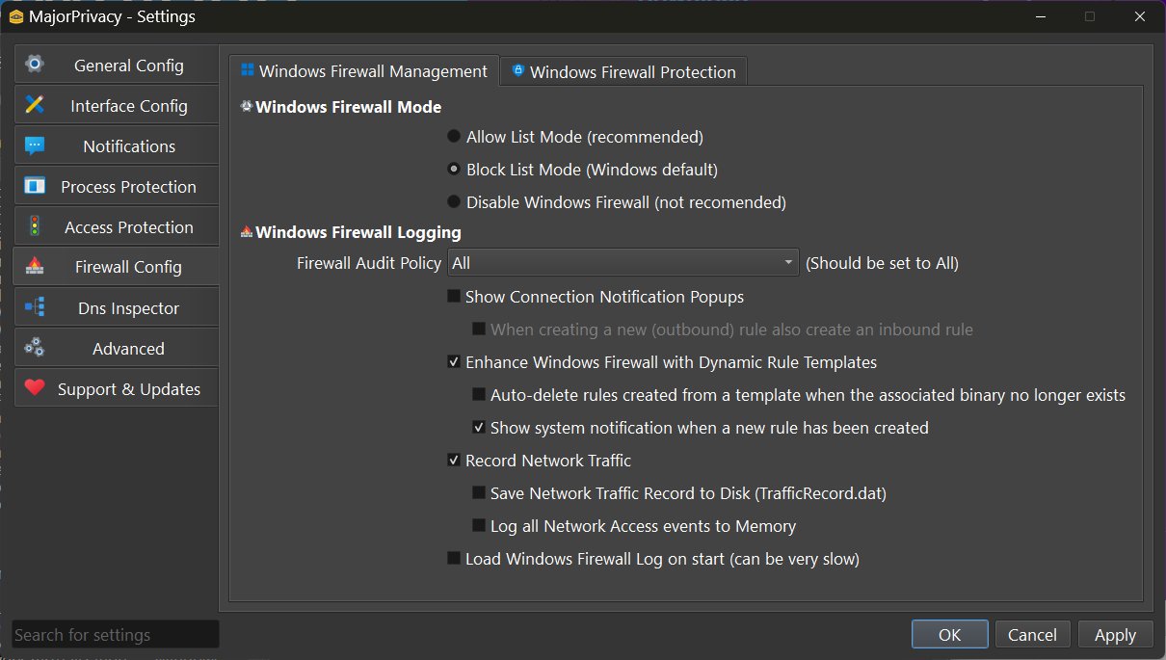Screen dimensions: 1166x660
Task: Enable Load Windows Firewall Log on start
Action: click(x=653, y=559)
